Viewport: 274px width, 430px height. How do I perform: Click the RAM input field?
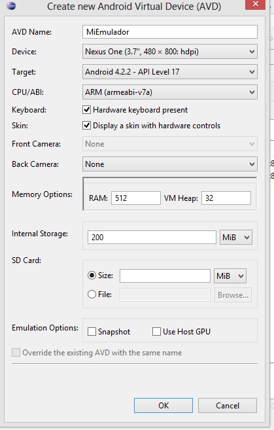tap(136, 198)
